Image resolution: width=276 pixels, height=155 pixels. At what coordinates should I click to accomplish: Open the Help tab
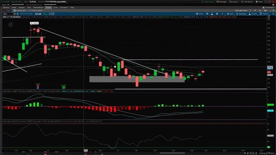coord(72,8)
